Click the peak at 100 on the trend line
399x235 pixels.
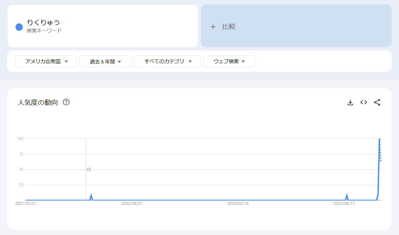point(380,139)
